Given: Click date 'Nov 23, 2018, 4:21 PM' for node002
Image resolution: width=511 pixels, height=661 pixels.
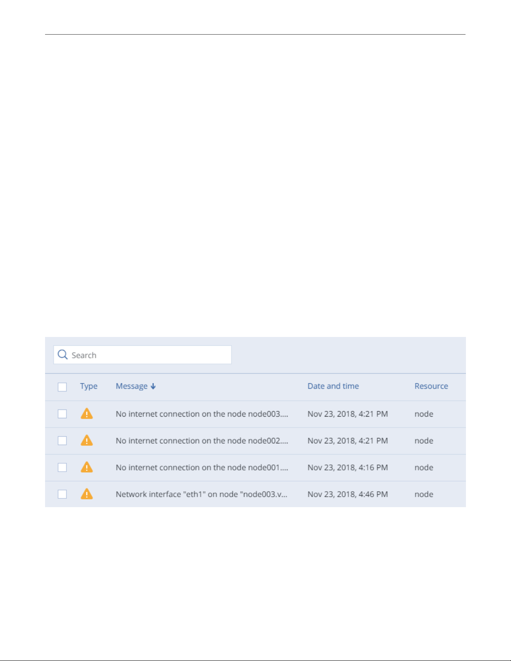Looking at the screenshot, I should [x=348, y=441].
